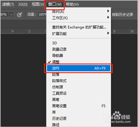Select 动作 Alt+F9 menu item
Image resolution: width=139 pixels, height=127 pixels.
click(79, 68)
